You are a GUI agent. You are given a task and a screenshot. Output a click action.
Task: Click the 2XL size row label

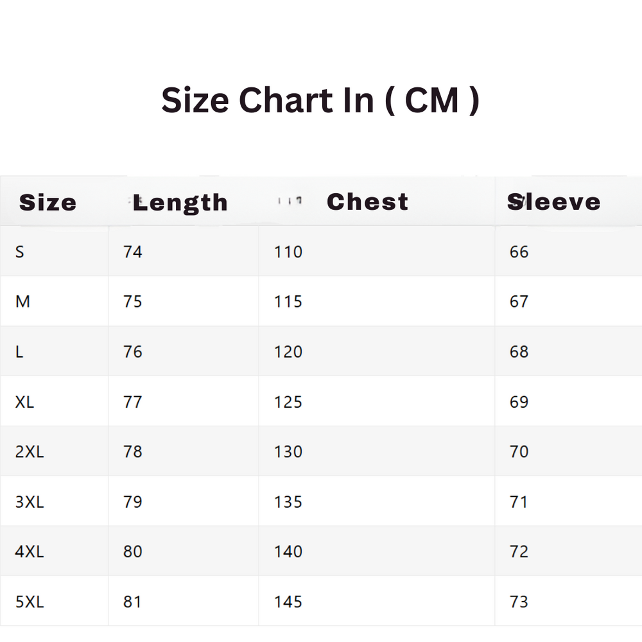tap(30, 452)
